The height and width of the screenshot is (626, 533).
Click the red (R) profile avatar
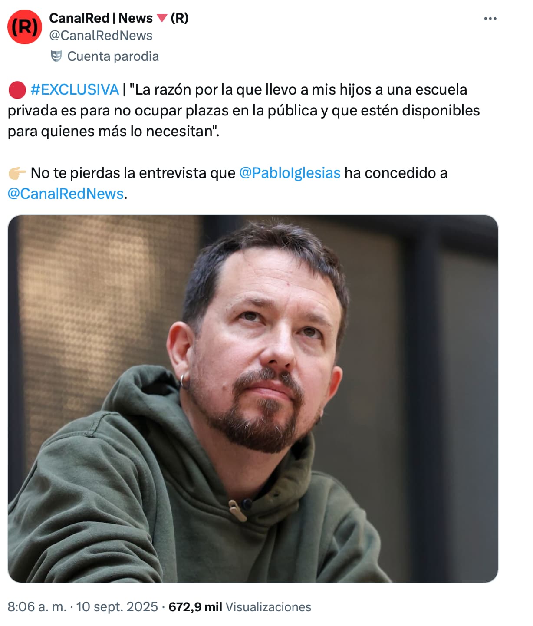pyautogui.click(x=25, y=27)
